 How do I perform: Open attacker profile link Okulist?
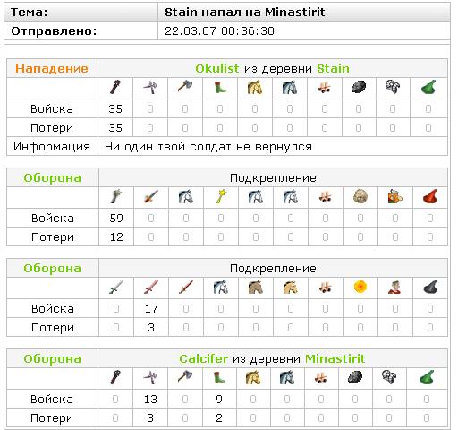click(x=217, y=68)
